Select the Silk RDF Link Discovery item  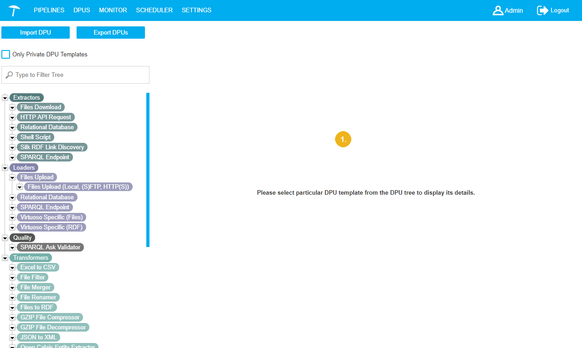pyautogui.click(x=52, y=147)
